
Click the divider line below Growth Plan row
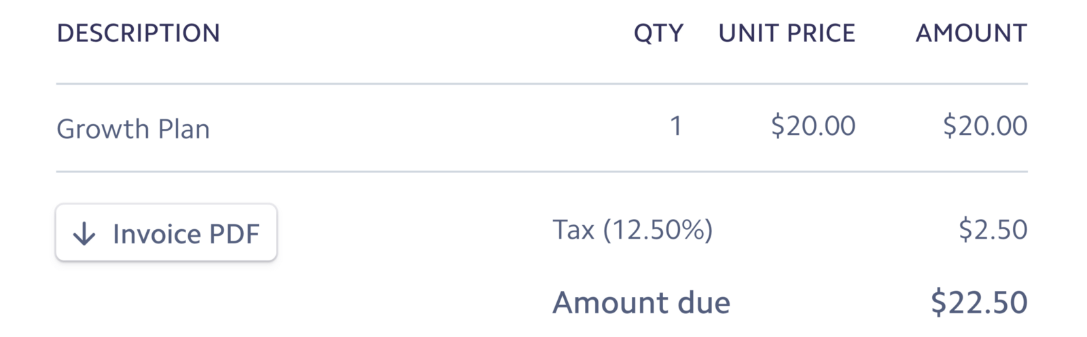(x=541, y=172)
